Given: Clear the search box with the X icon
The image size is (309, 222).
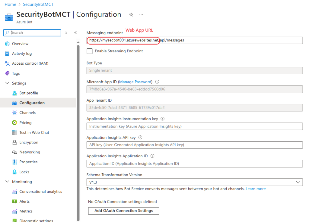Looking at the screenshot, I should [x=66, y=33].
